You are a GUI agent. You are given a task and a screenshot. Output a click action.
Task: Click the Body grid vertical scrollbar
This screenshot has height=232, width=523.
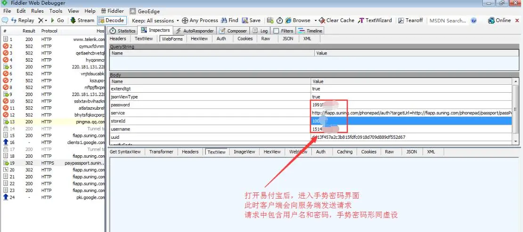tap(515, 111)
